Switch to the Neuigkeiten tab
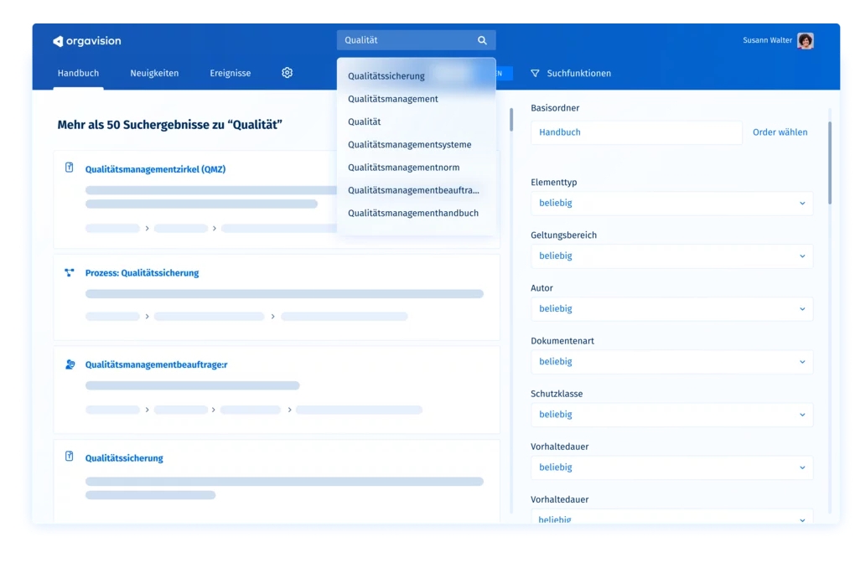 (154, 73)
